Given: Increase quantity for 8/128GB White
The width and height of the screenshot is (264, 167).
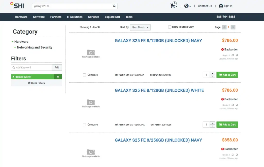Looking at the screenshot, I should click(212, 123).
